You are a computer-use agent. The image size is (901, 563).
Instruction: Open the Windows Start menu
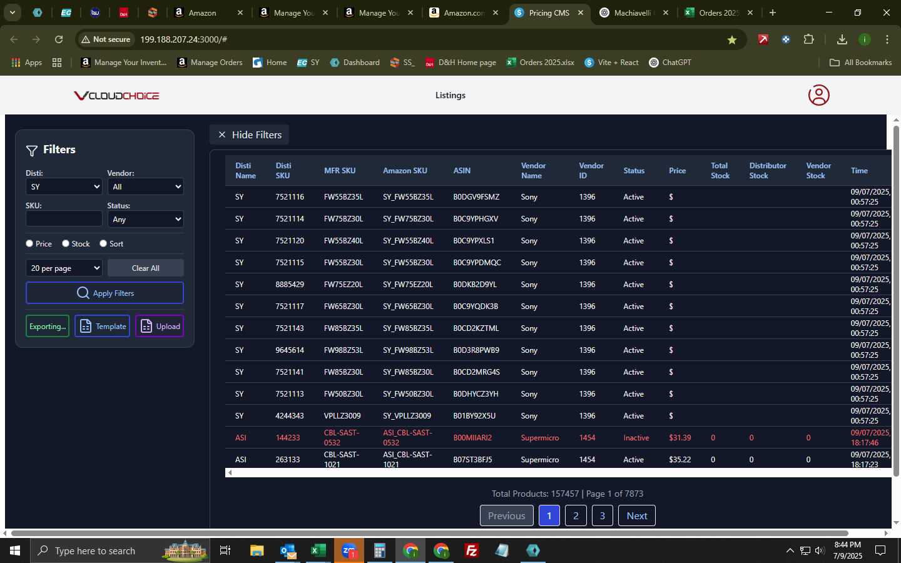pos(15,550)
